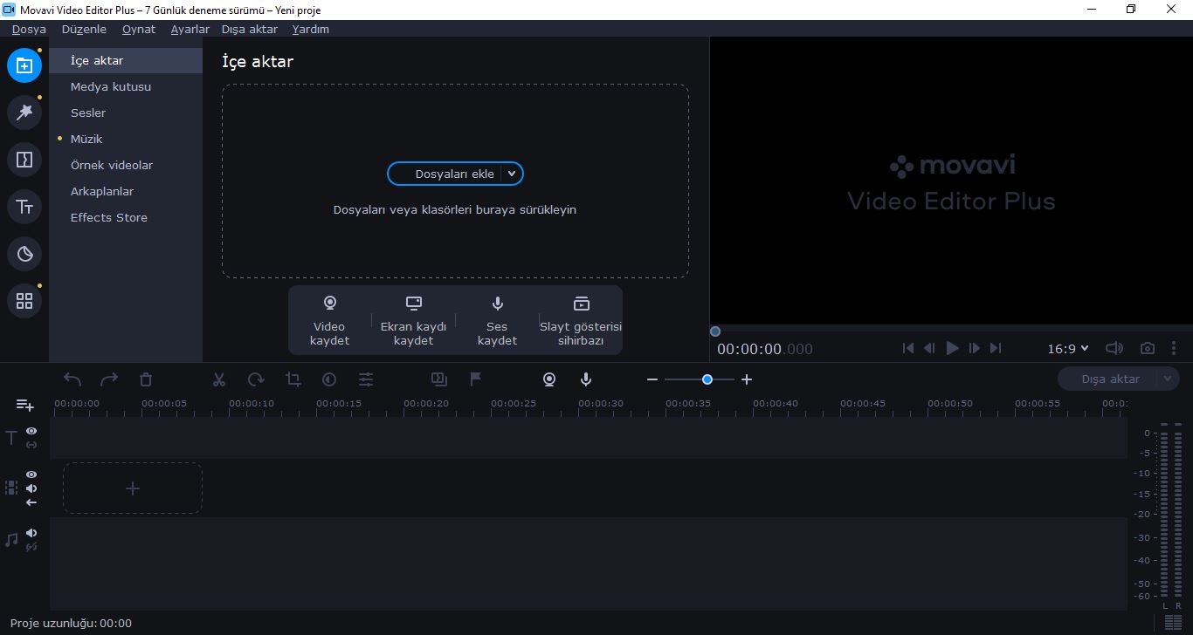
Task: Expand the Dışa aktar dropdown arrow
Action: [1167, 379]
